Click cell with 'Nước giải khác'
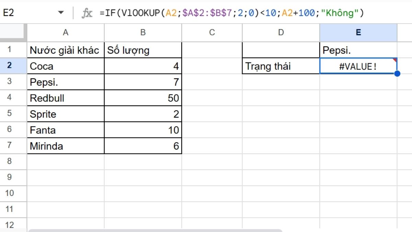Screen dimensions: 412x232 point(66,50)
